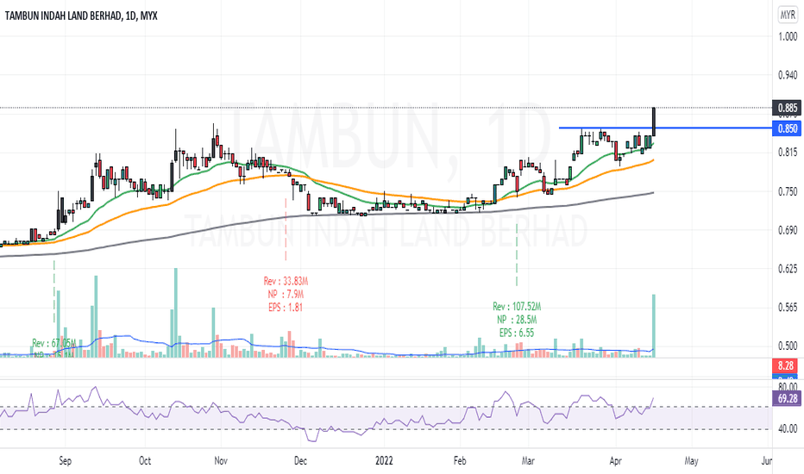804x474 pixels.
Task: Click the Mar label on time axis
Action: [528, 461]
